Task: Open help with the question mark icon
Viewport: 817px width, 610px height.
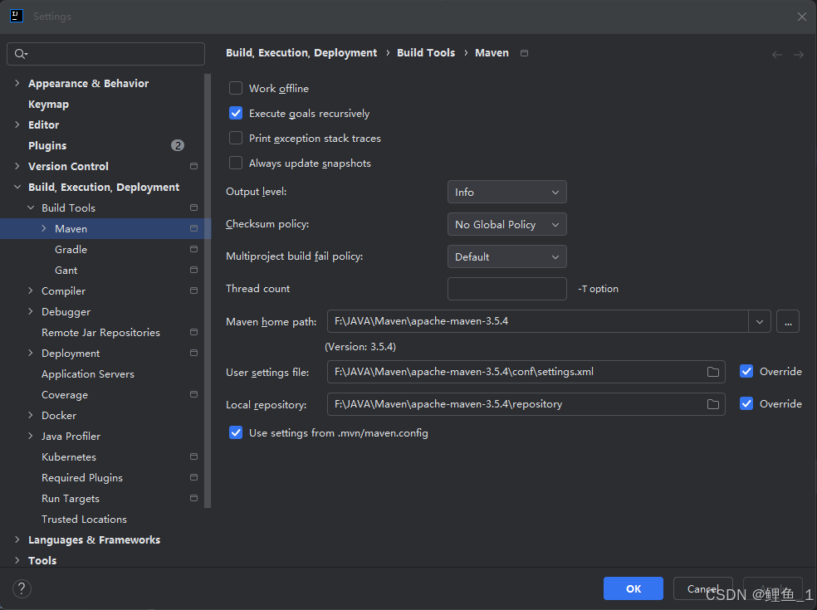Action: click(22, 588)
